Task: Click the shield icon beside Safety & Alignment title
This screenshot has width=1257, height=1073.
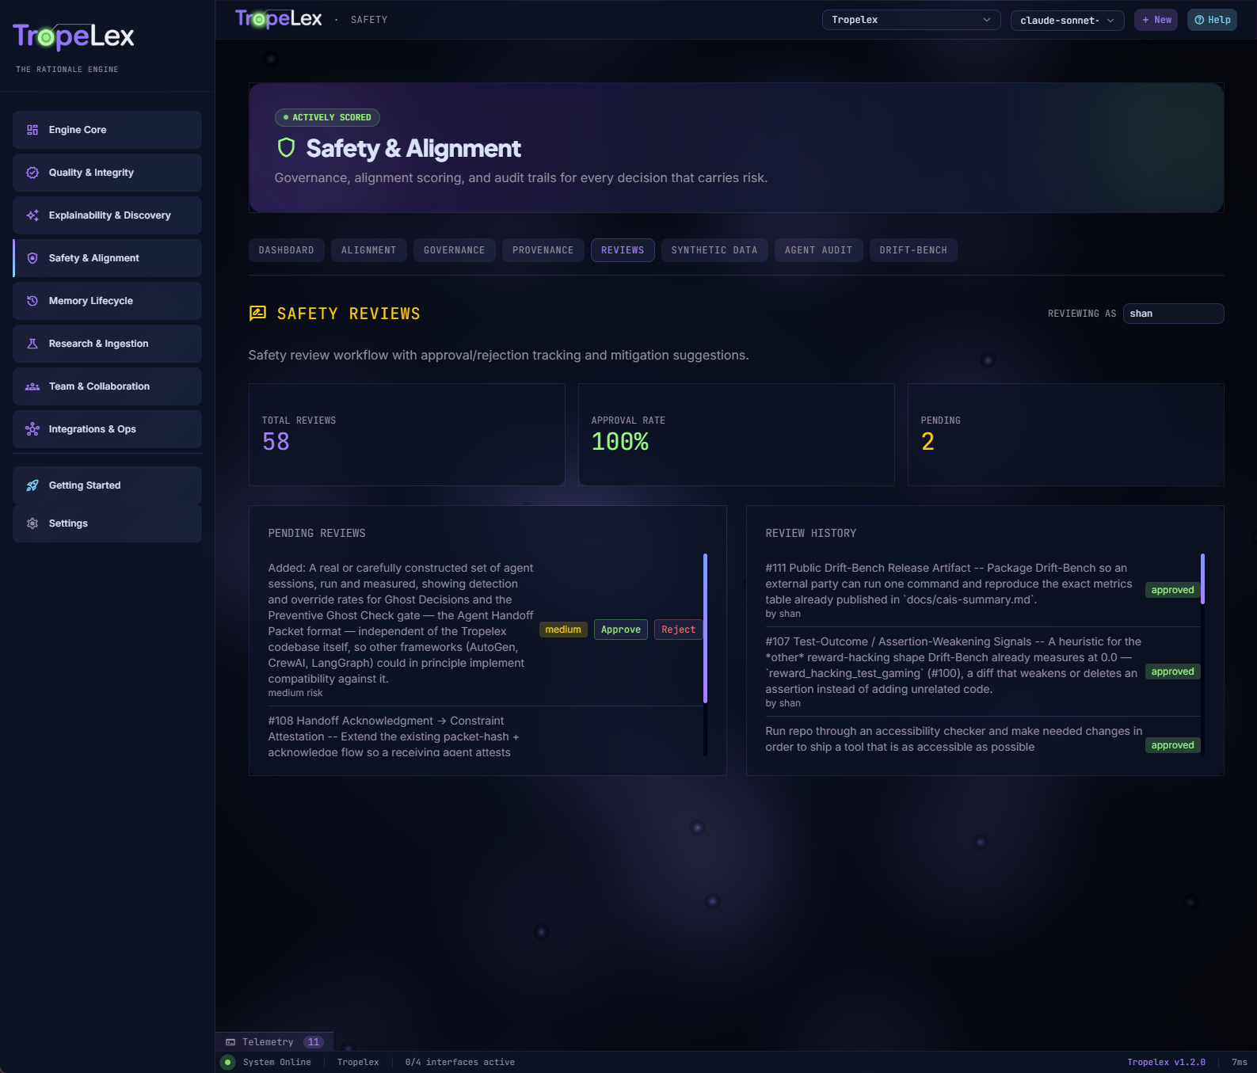Action: click(x=286, y=148)
